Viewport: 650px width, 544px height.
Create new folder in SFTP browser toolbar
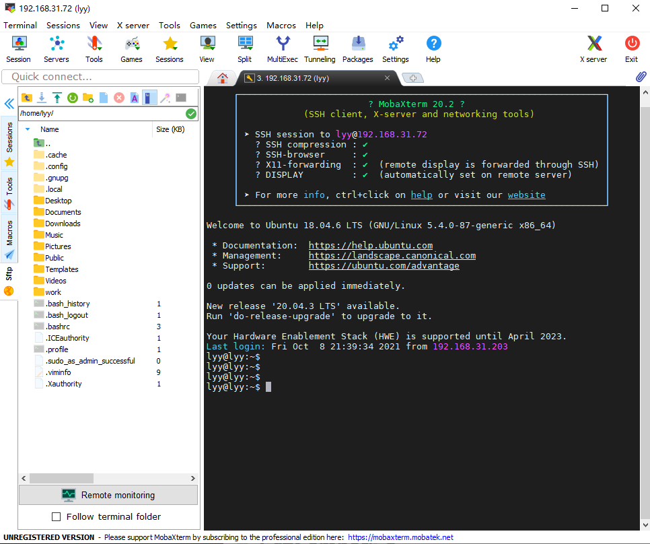pos(88,98)
